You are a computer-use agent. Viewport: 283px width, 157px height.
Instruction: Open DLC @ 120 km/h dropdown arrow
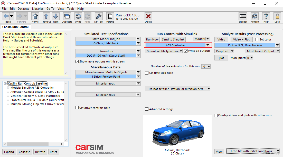pyautogui.click(x=138, y=56)
